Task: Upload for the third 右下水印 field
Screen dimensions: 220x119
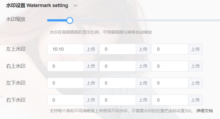Action: point(195,100)
